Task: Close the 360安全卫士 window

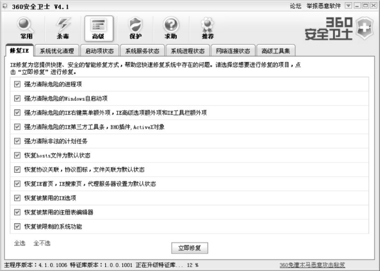Action: pos(374,6)
